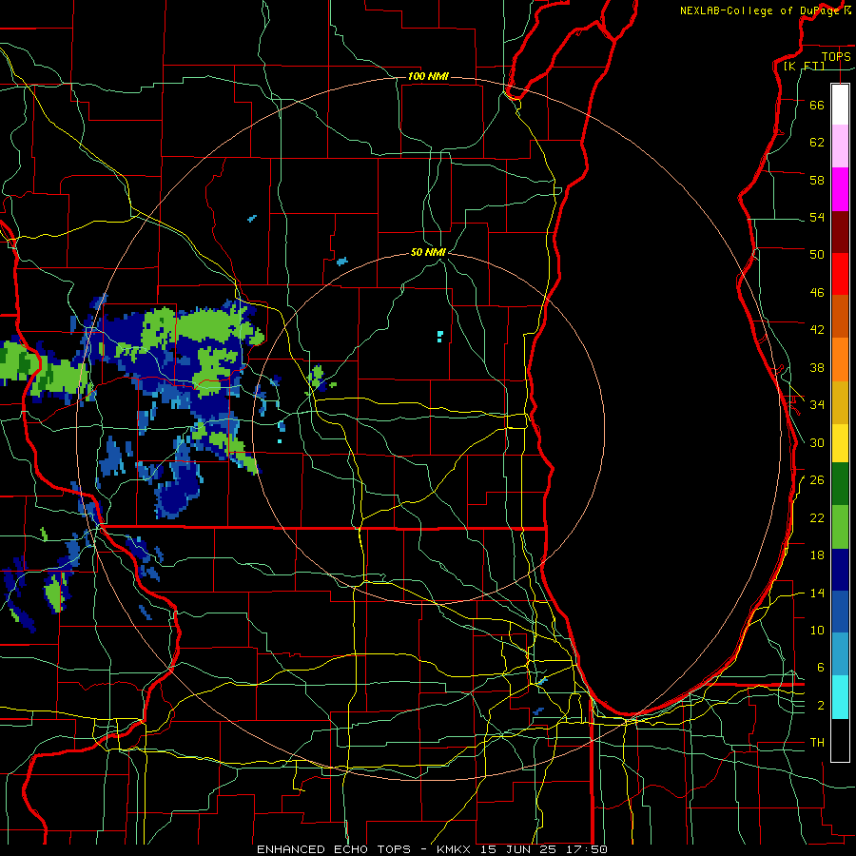Select the dark red legend swatch
The image size is (856, 856).
tap(840, 232)
